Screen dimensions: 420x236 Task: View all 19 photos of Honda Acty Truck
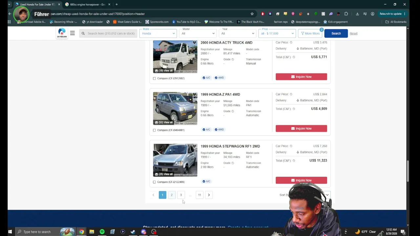(164, 70)
